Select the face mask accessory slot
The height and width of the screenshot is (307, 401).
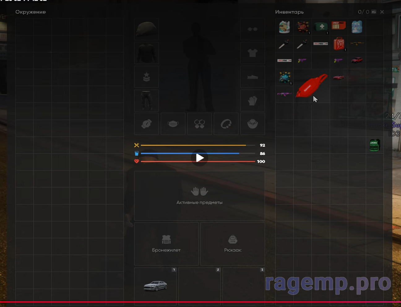173,124
